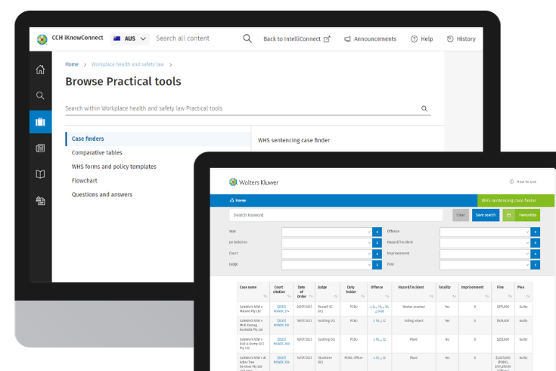
Task: Open the Hazard/Incident filter dropdown
Action: pyautogui.click(x=484, y=243)
